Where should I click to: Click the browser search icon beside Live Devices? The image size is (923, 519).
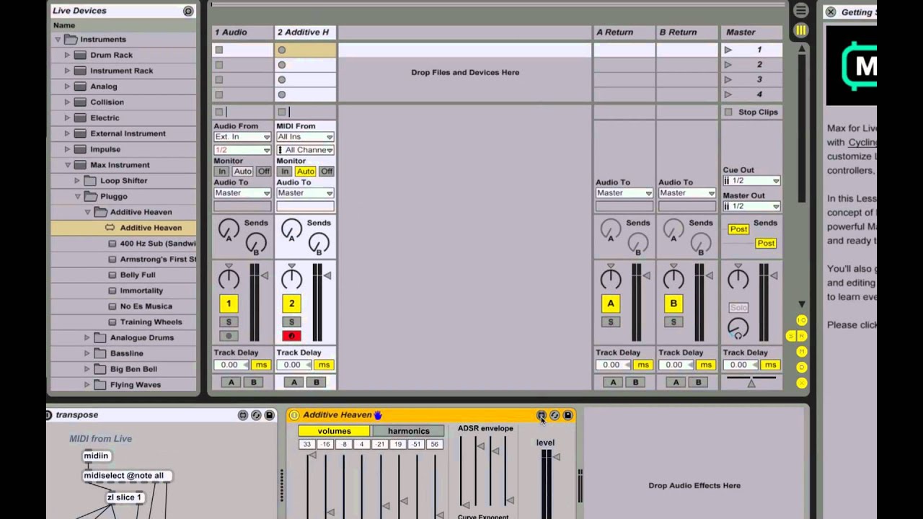188,11
